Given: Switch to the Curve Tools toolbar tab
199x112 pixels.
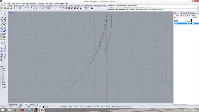Looking at the screenshot, I should click(56, 6).
